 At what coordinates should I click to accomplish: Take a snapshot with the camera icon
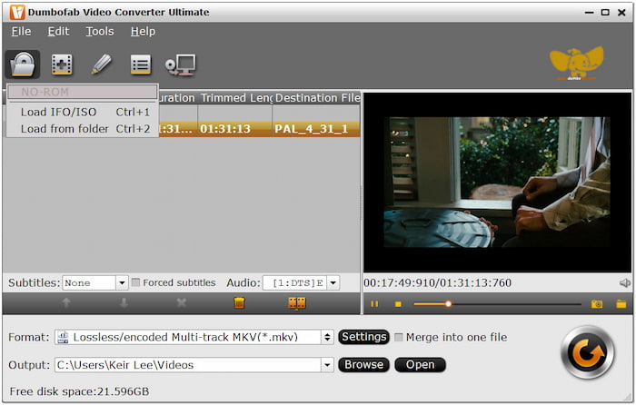pos(597,303)
